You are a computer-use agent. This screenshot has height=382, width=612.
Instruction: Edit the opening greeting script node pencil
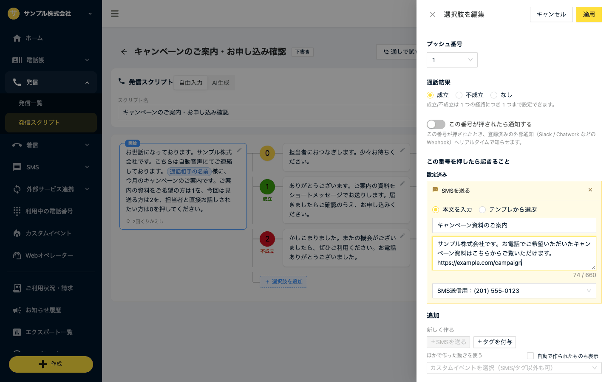(239, 150)
